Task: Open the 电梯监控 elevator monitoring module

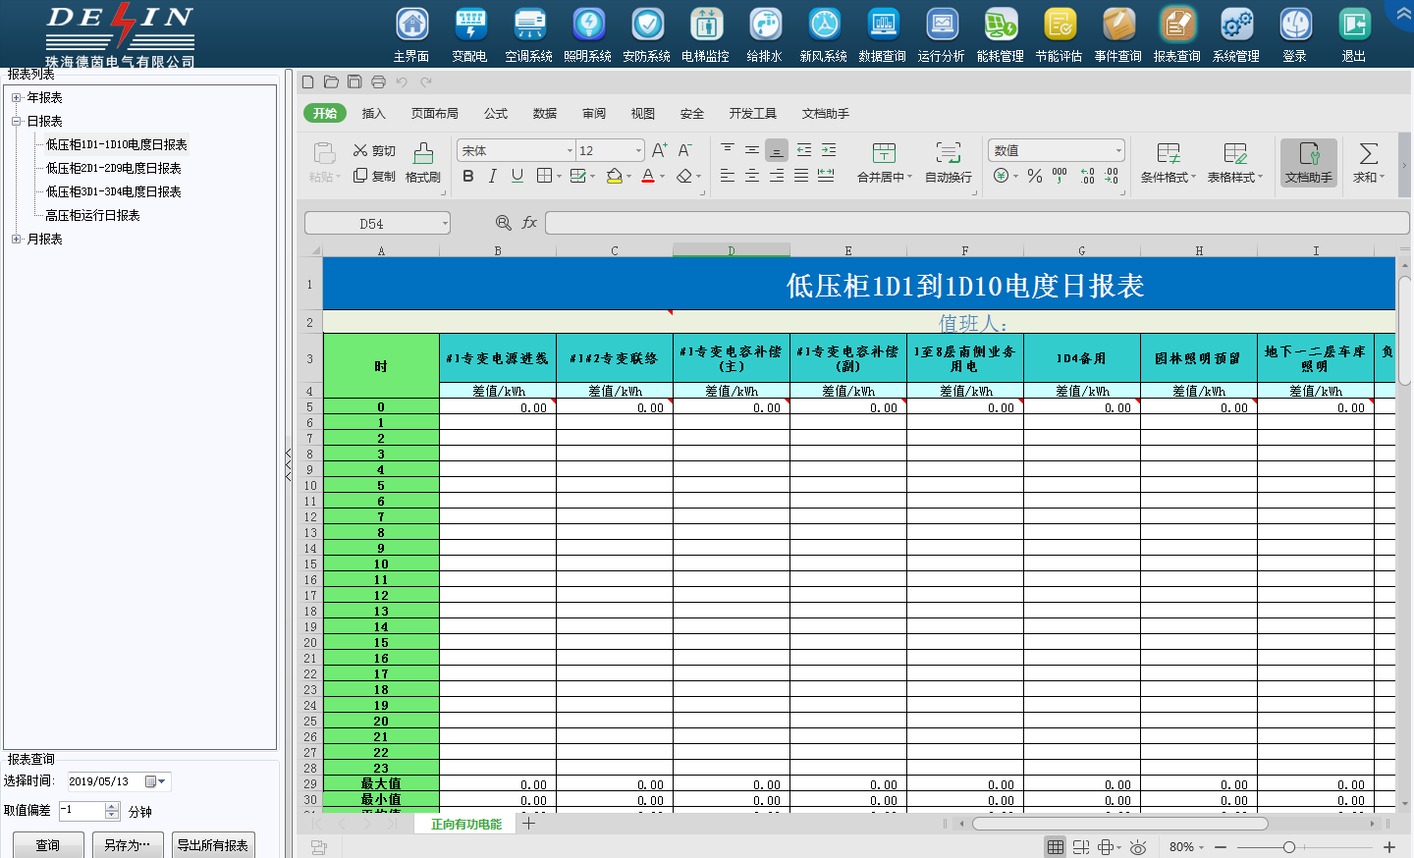Action: point(706,34)
